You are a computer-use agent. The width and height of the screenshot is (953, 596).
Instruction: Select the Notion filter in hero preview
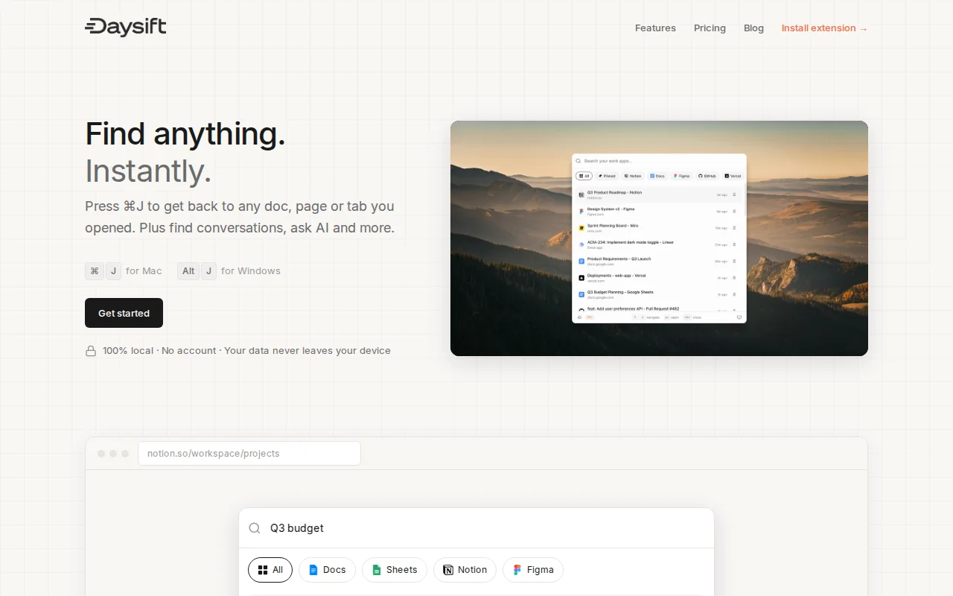[x=633, y=176]
